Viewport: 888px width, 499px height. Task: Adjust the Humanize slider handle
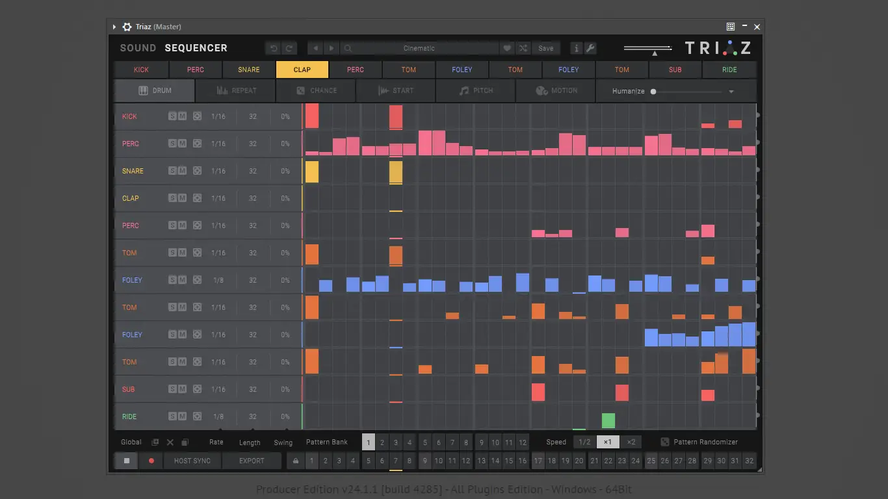click(653, 92)
